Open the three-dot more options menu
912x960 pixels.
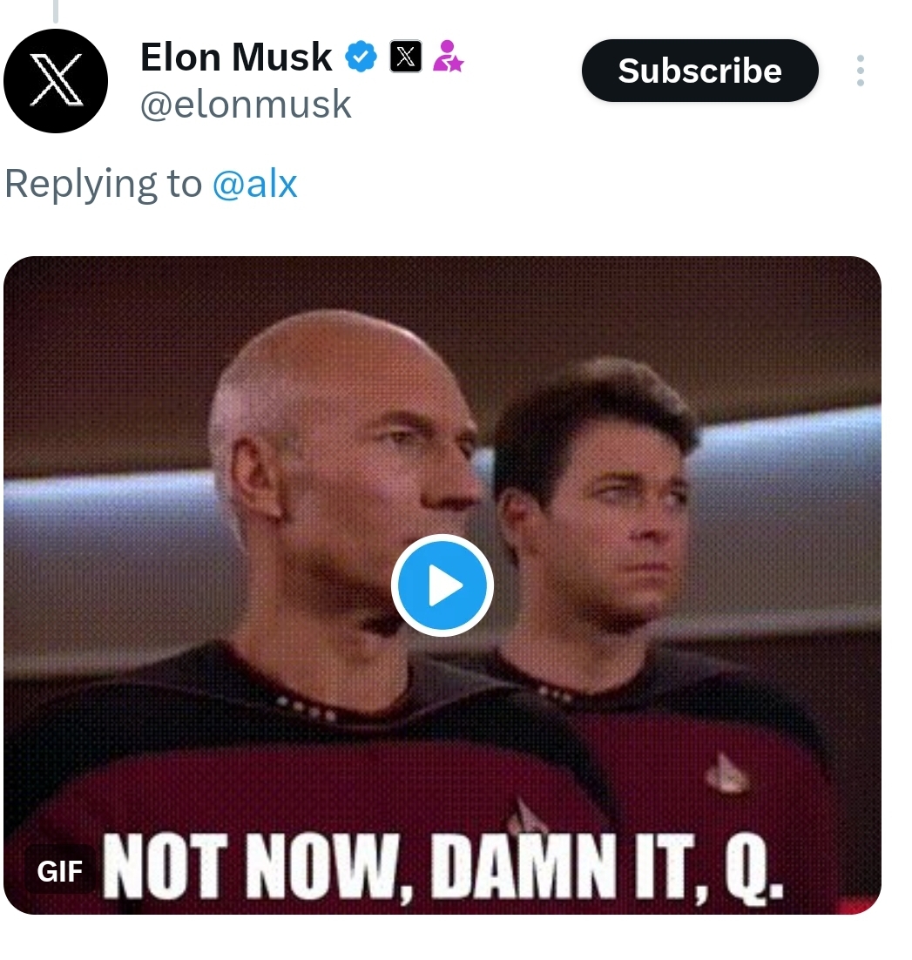click(x=860, y=71)
